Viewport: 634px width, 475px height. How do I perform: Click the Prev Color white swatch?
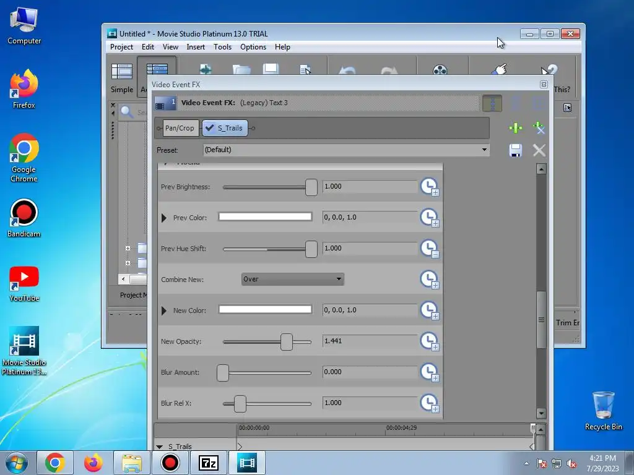coord(265,217)
